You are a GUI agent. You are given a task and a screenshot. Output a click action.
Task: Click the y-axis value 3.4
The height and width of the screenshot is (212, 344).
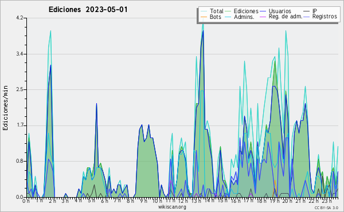point(19,54)
